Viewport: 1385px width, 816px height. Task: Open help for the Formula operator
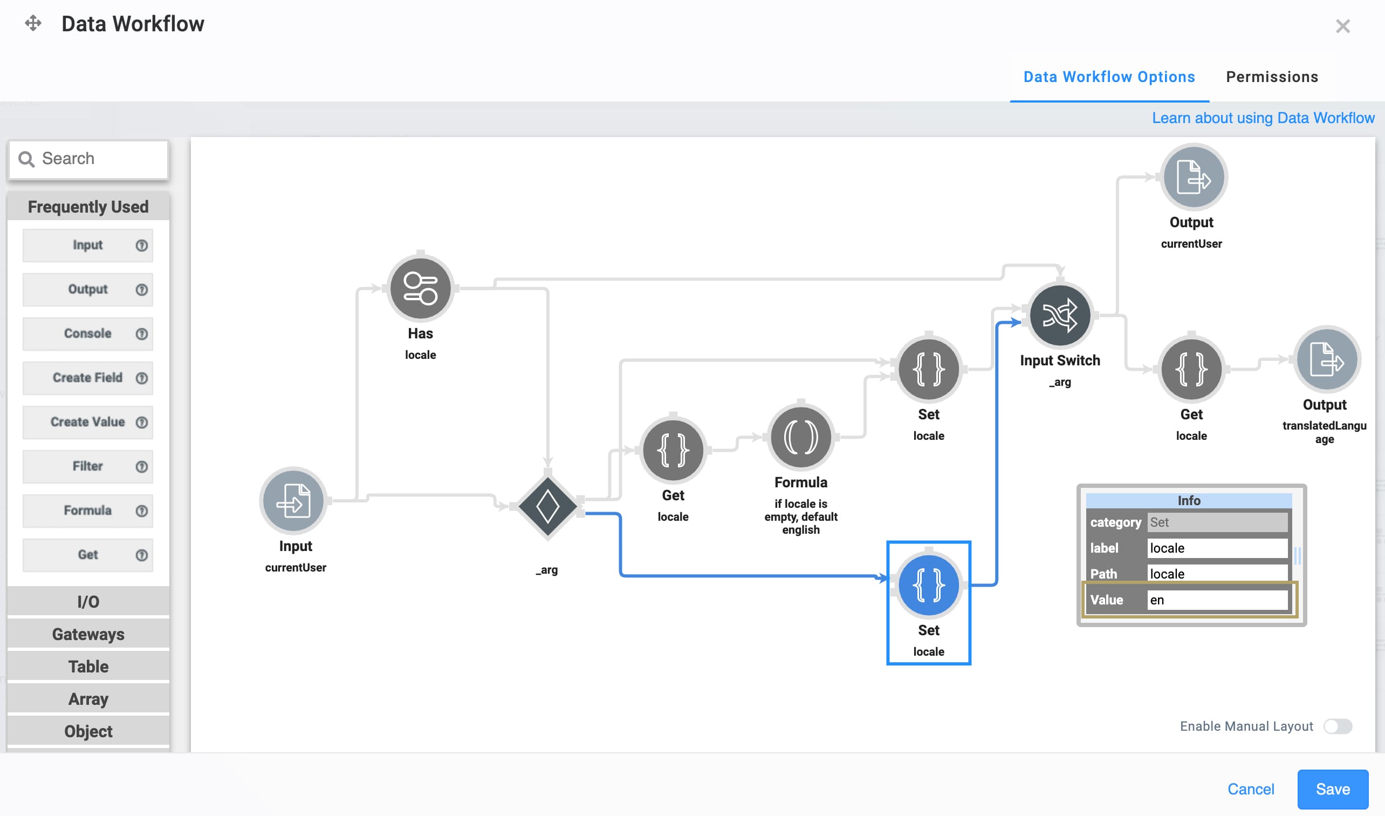pos(142,511)
